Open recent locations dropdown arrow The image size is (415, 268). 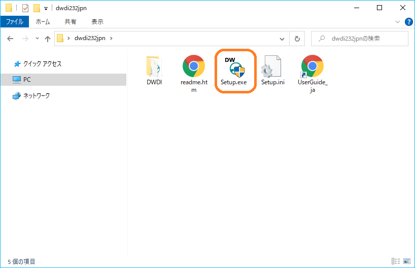coord(38,39)
